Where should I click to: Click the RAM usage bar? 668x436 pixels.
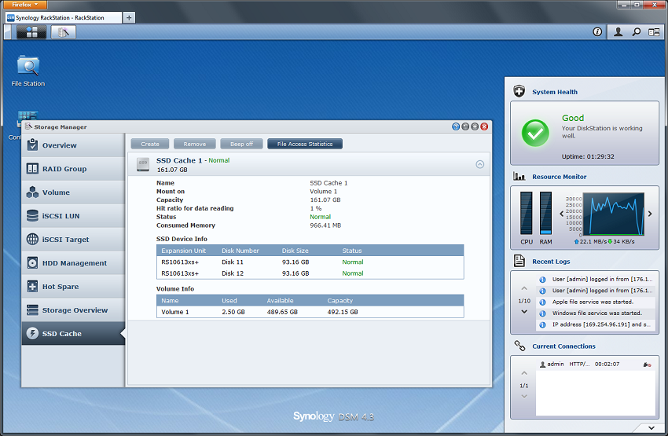point(545,213)
